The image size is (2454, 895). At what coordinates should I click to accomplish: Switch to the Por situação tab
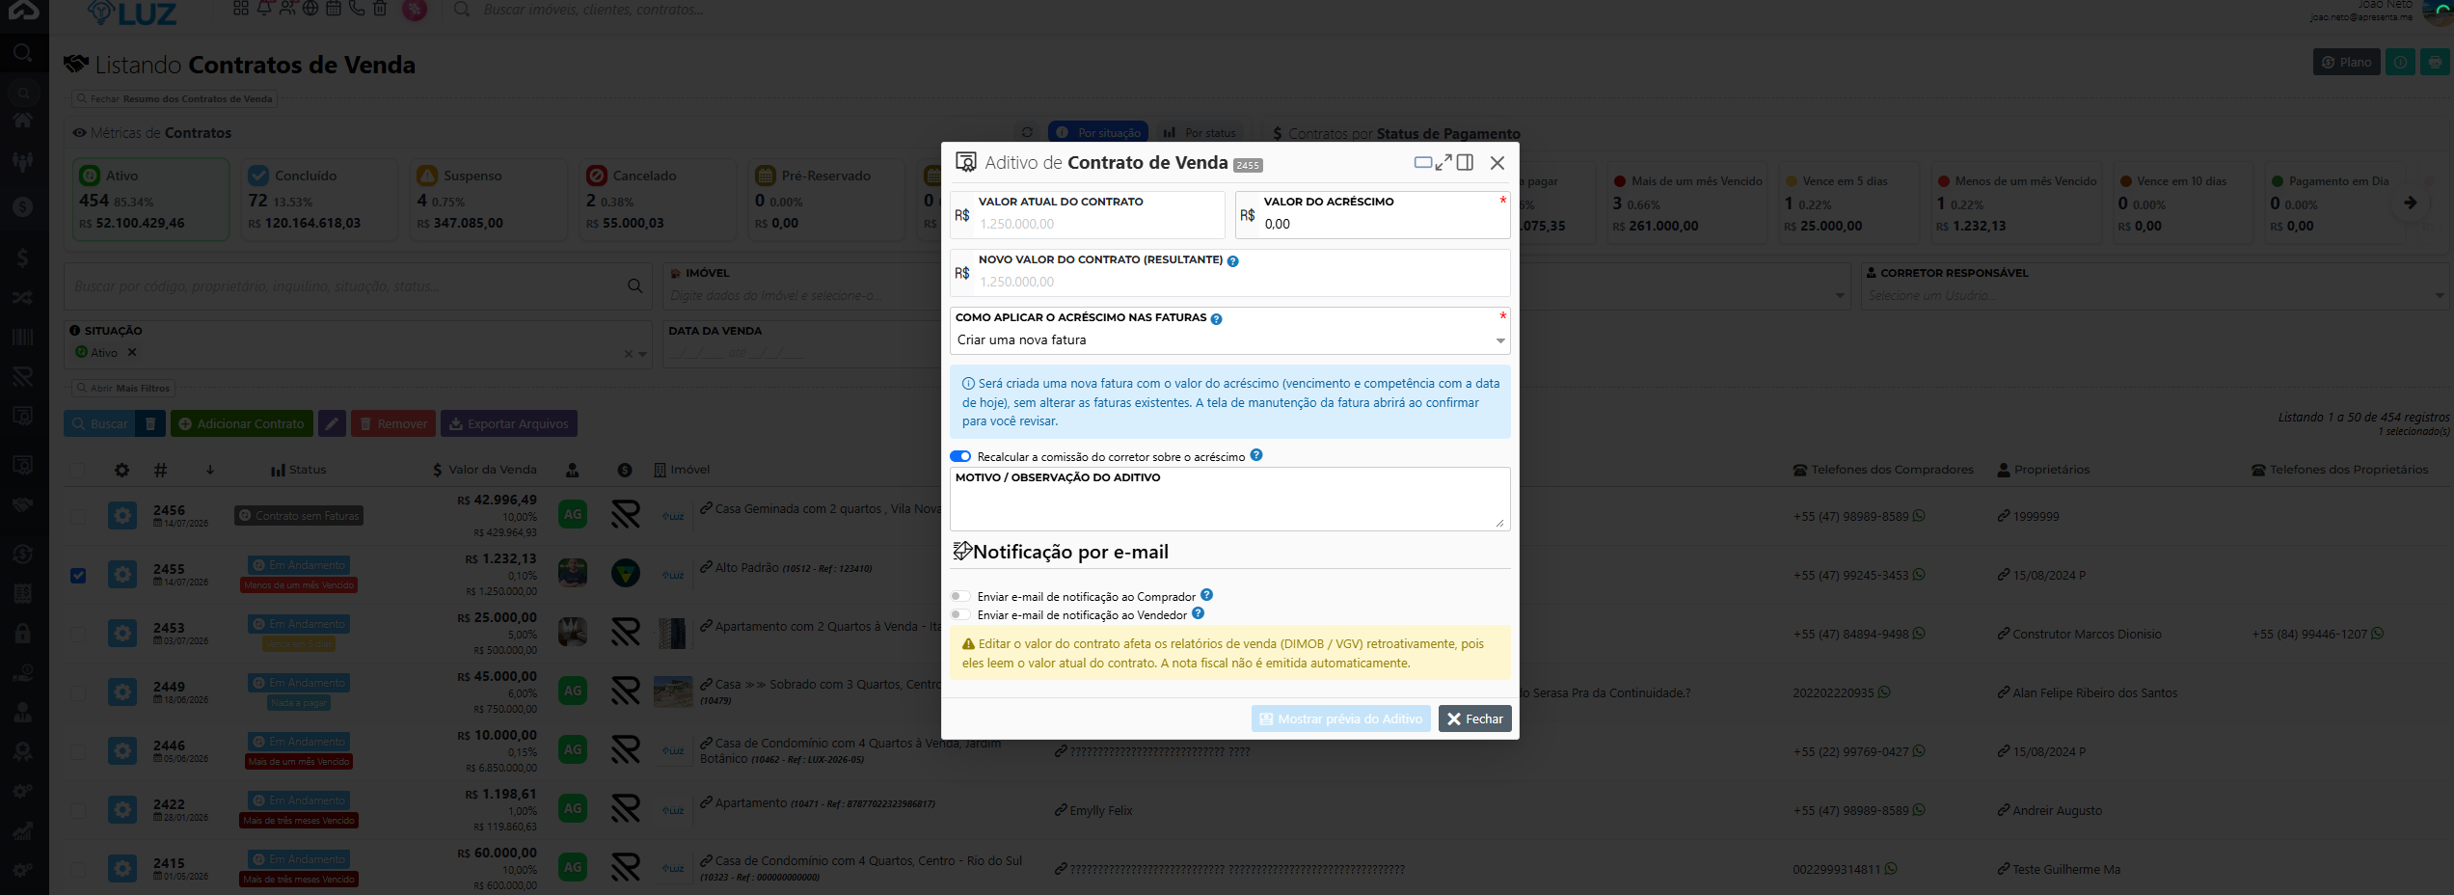click(x=1098, y=133)
